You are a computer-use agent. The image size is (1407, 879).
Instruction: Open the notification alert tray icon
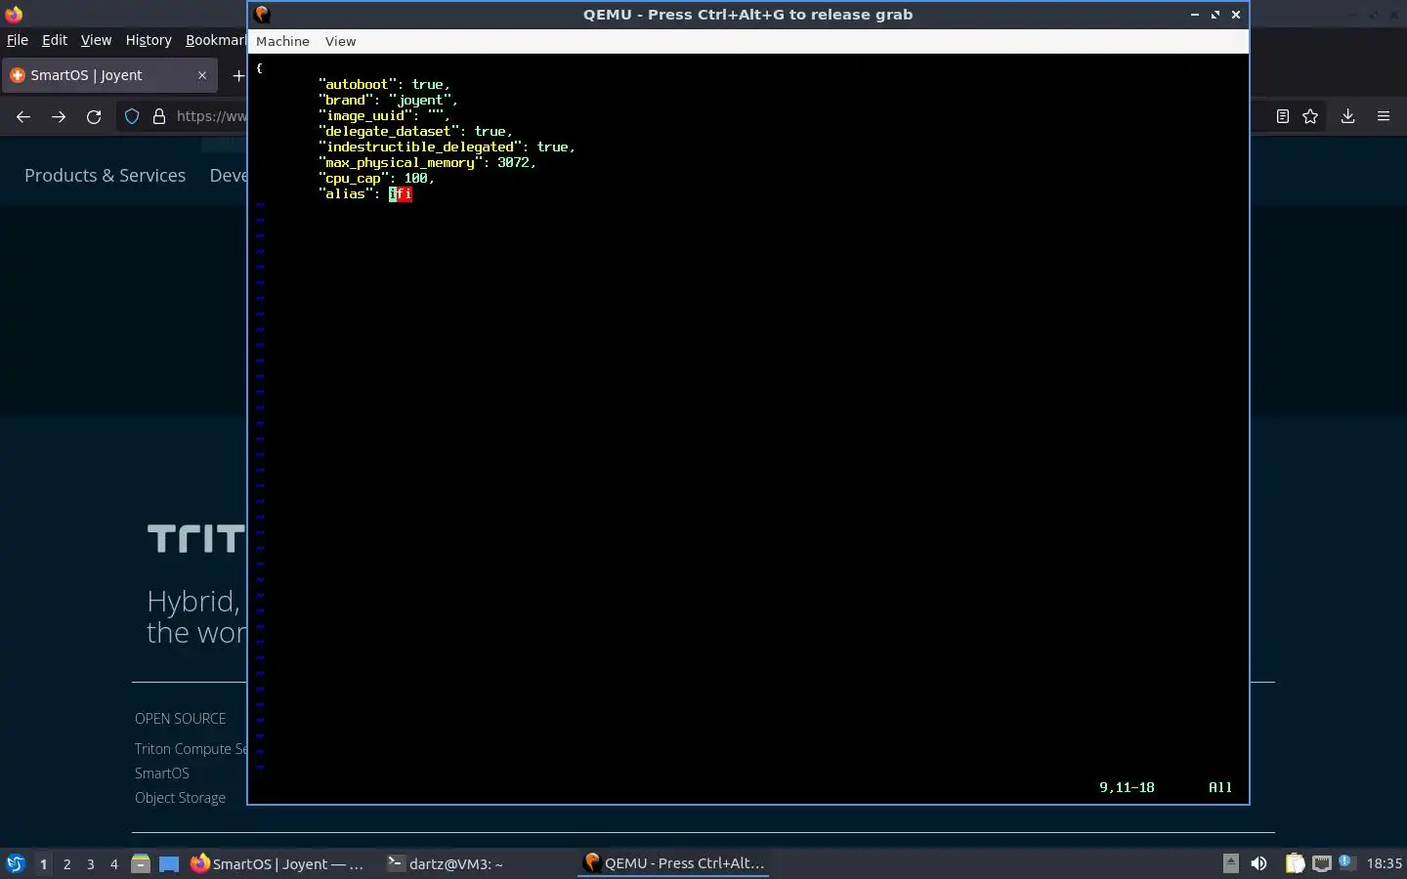[x=1345, y=861]
